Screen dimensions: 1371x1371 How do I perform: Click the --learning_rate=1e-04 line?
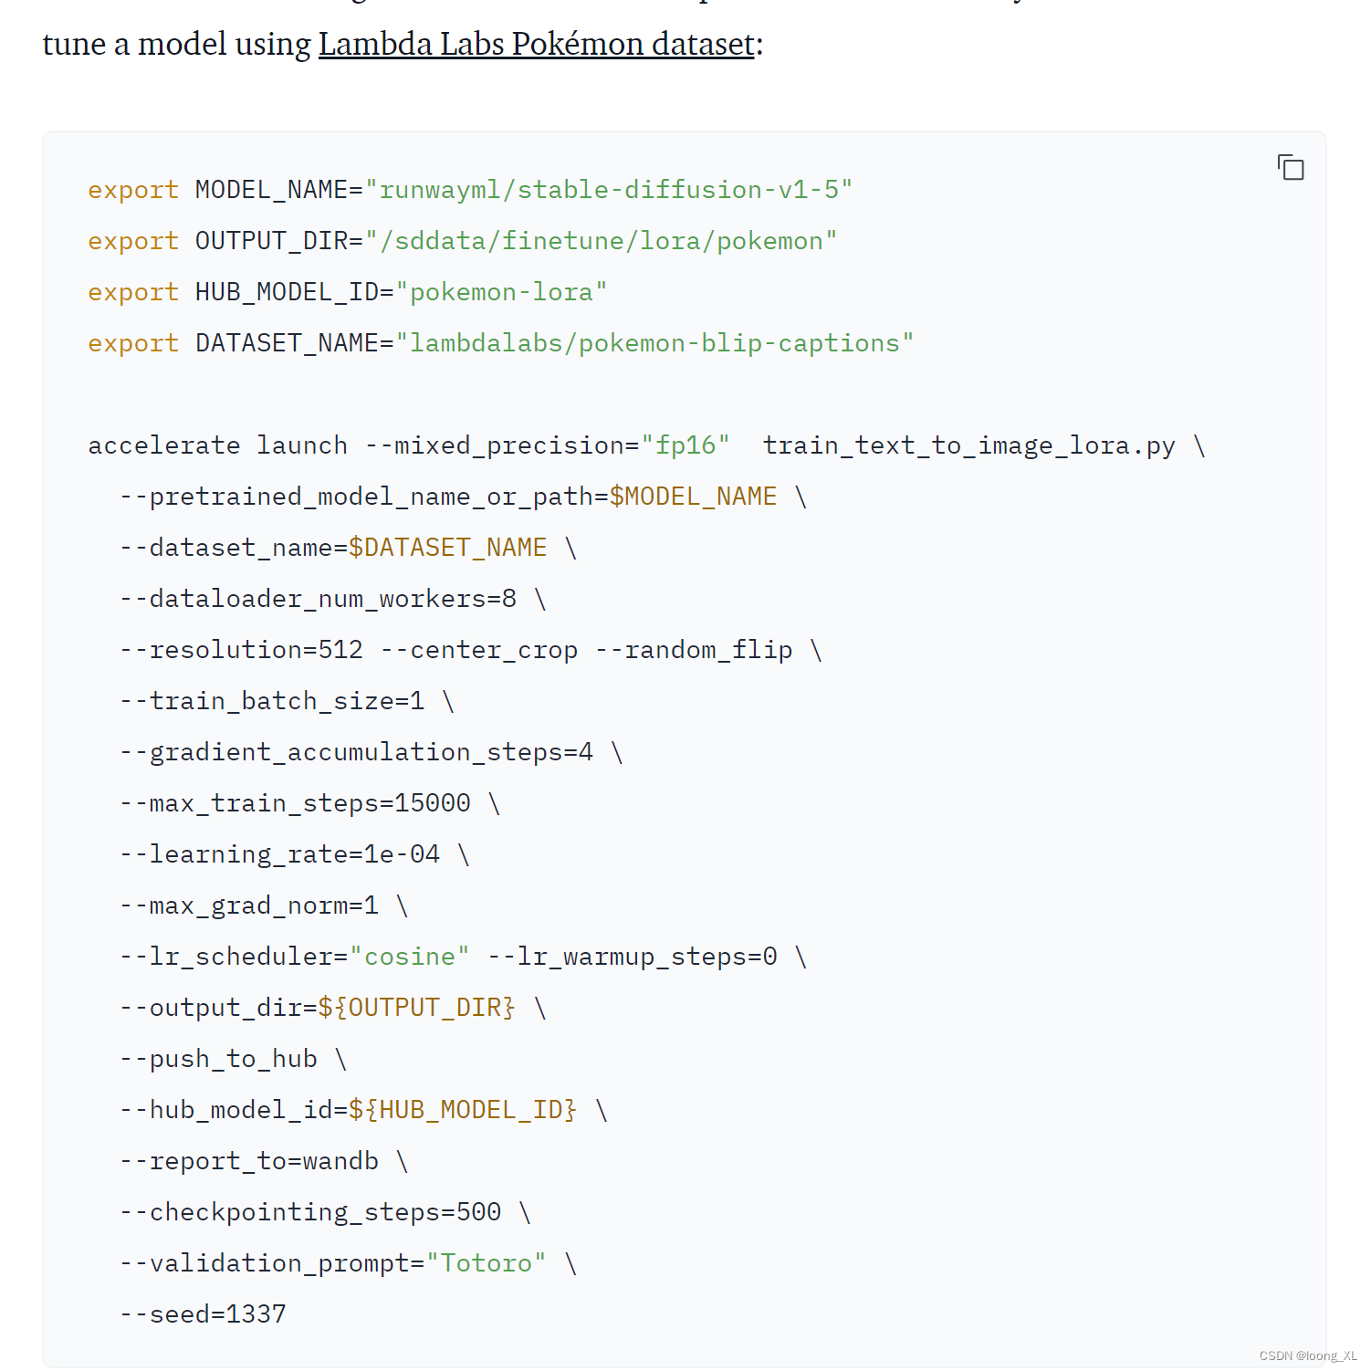tap(279, 854)
